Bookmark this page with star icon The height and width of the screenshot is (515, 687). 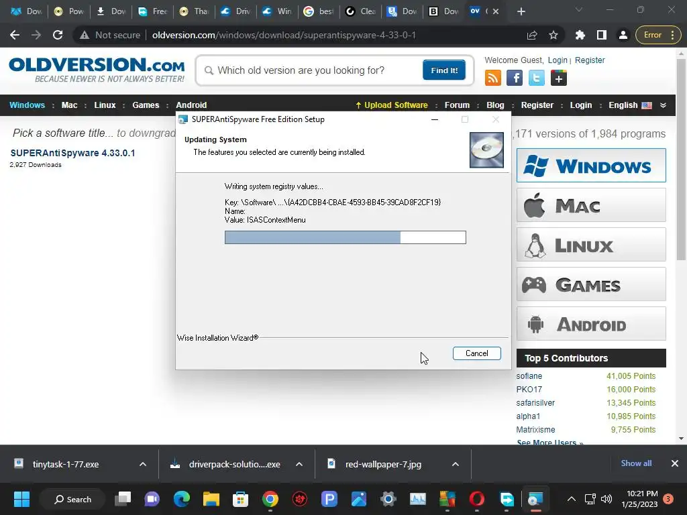coord(553,35)
